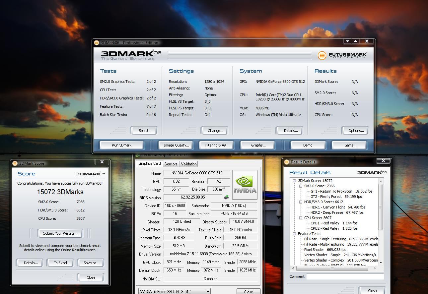Screen dimensions: 428x294
Task: Click the Driver Version field in GPU-Z
Action: tap(211, 254)
